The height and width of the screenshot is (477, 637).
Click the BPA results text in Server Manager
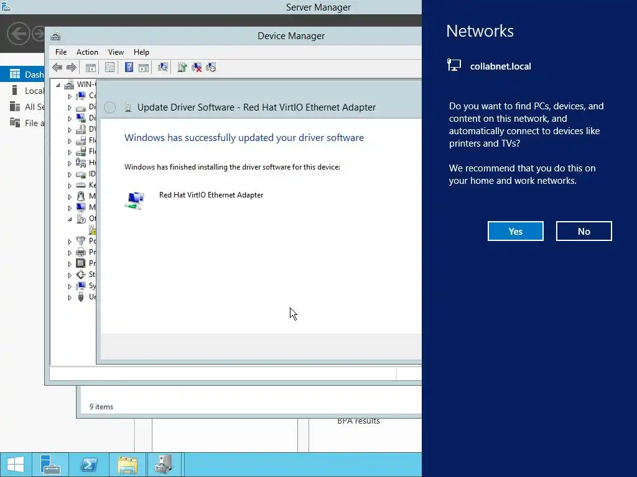[x=358, y=421]
